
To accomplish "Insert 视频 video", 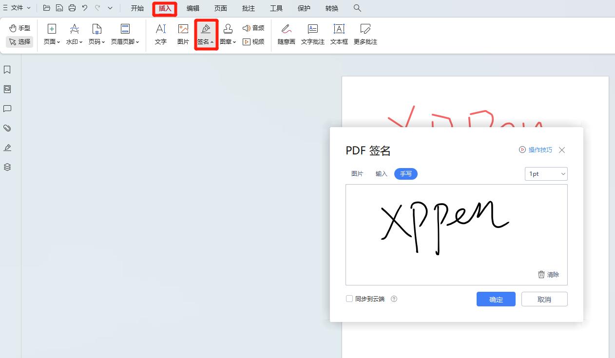I will pos(253,42).
